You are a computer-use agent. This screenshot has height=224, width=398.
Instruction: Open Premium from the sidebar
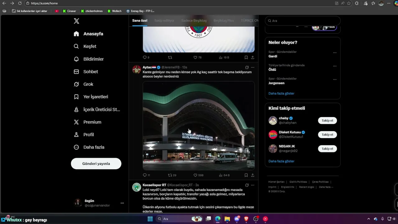[x=88, y=122]
